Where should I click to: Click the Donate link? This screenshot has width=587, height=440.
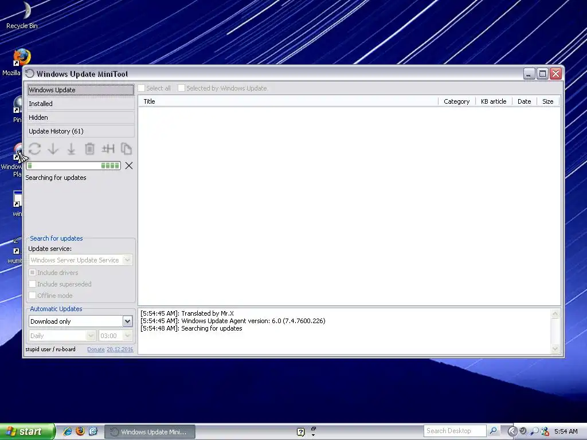[x=96, y=349]
